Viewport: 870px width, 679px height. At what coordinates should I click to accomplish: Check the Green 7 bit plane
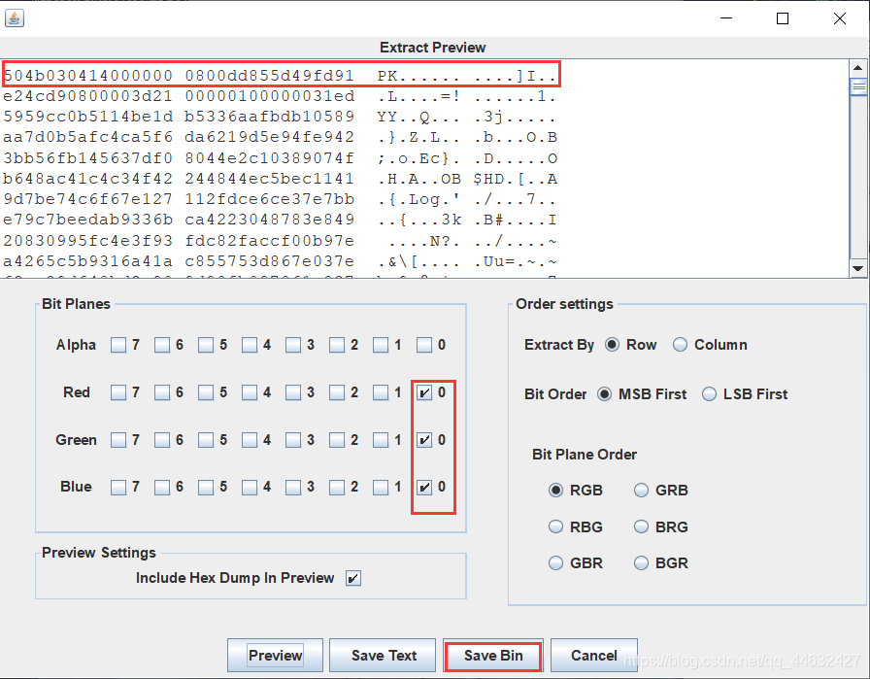click(118, 440)
